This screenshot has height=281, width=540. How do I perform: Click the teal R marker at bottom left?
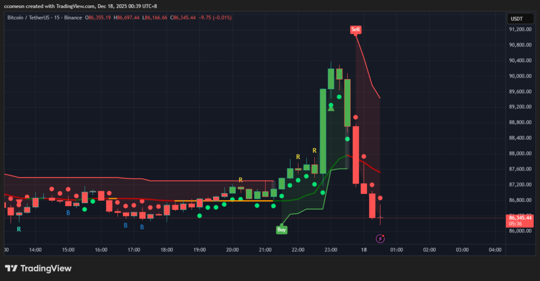(x=19, y=229)
